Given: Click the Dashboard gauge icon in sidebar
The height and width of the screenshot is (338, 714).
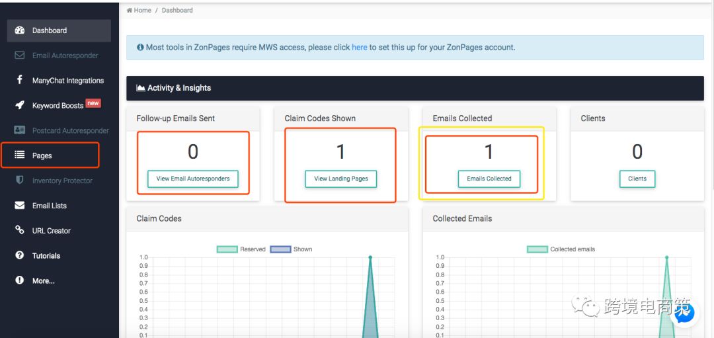Looking at the screenshot, I should point(20,30).
